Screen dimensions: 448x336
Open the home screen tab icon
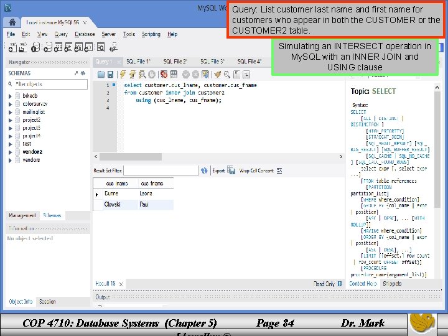click(12, 22)
